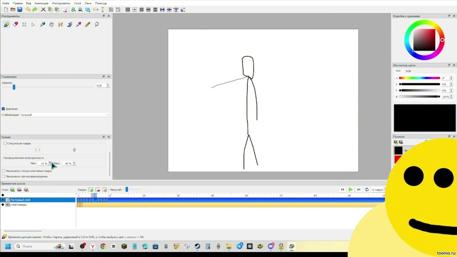Click the Zoom In magnifier

point(74,10)
